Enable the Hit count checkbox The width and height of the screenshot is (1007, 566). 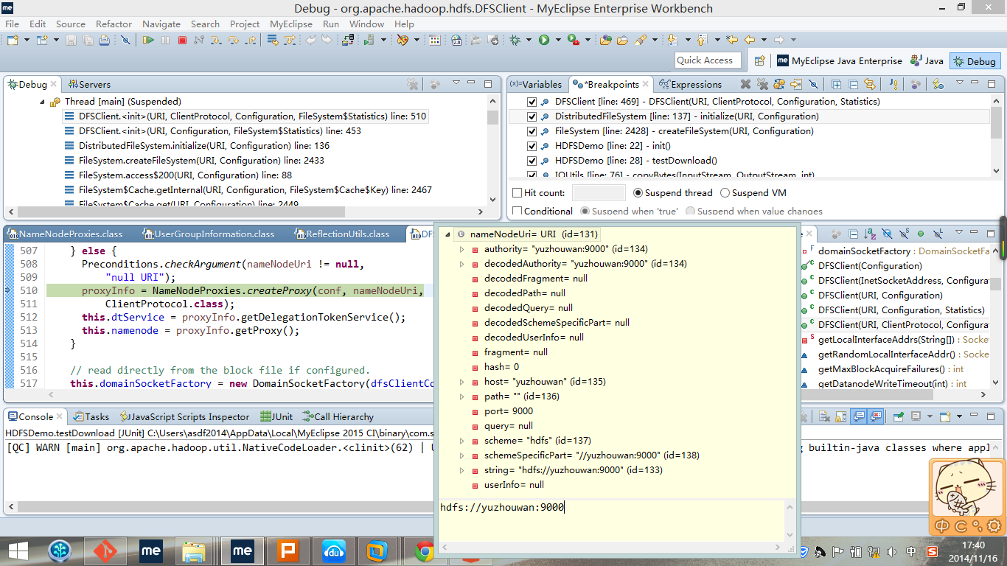click(x=518, y=193)
